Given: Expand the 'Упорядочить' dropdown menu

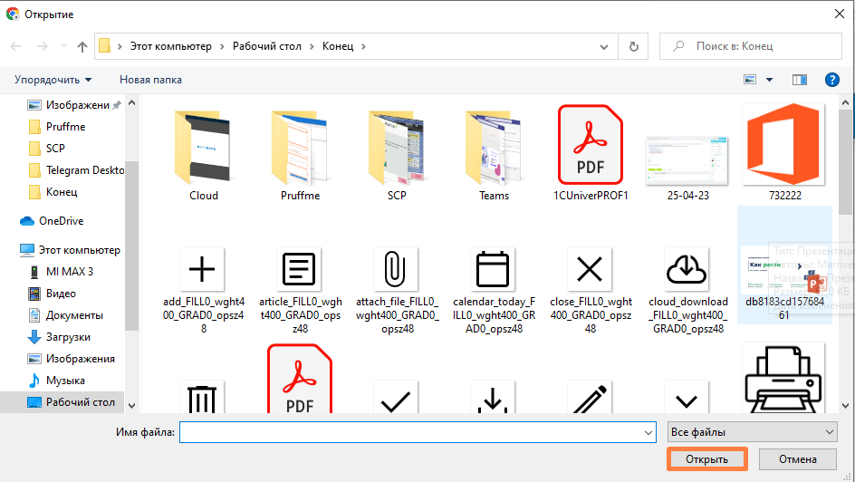Looking at the screenshot, I should pyautogui.click(x=53, y=80).
